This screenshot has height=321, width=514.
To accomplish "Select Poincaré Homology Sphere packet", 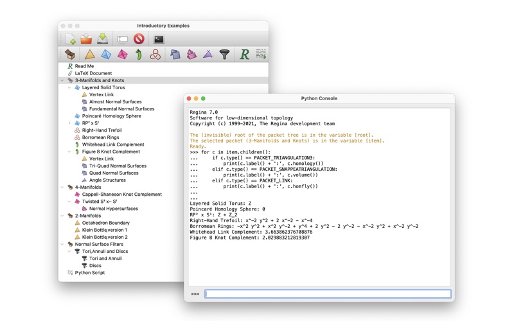I will (111, 116).
